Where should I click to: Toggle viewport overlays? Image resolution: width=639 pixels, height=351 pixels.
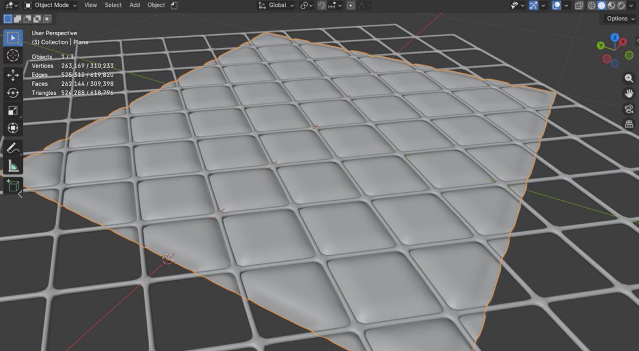556,5
